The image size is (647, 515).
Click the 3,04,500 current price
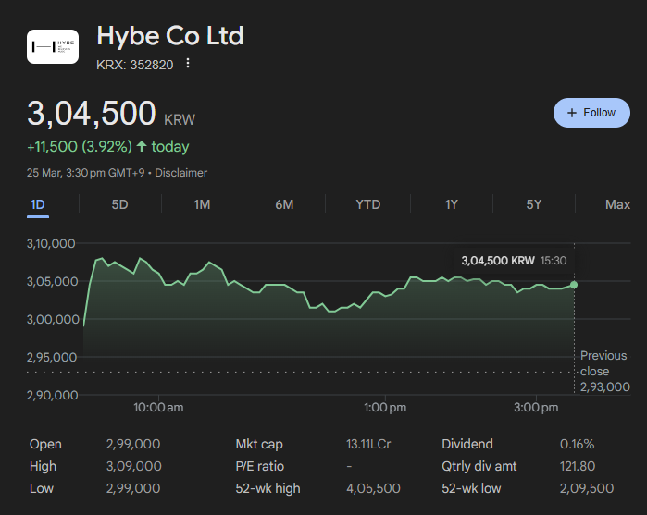pyautogui.click(x=92, y=113)
